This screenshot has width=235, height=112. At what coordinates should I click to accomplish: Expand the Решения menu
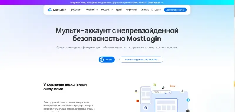pos(92,10)
